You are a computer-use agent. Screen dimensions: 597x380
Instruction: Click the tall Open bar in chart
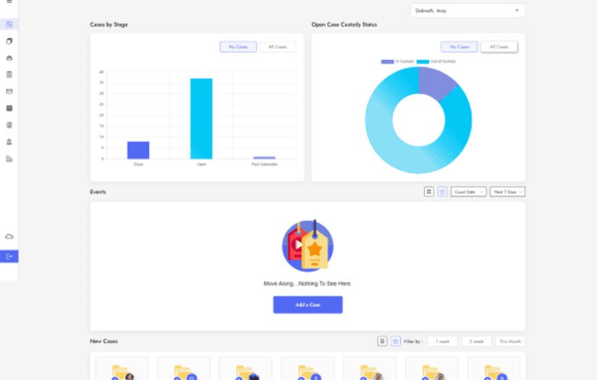tap(201, 119)
